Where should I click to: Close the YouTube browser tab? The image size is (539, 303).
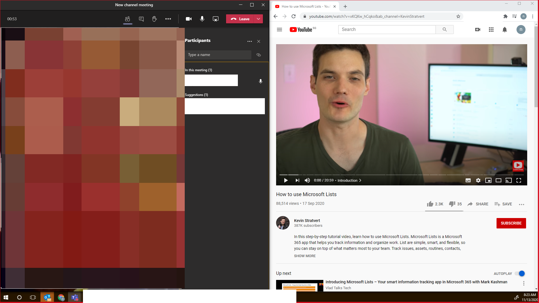(x=335, y=6)
